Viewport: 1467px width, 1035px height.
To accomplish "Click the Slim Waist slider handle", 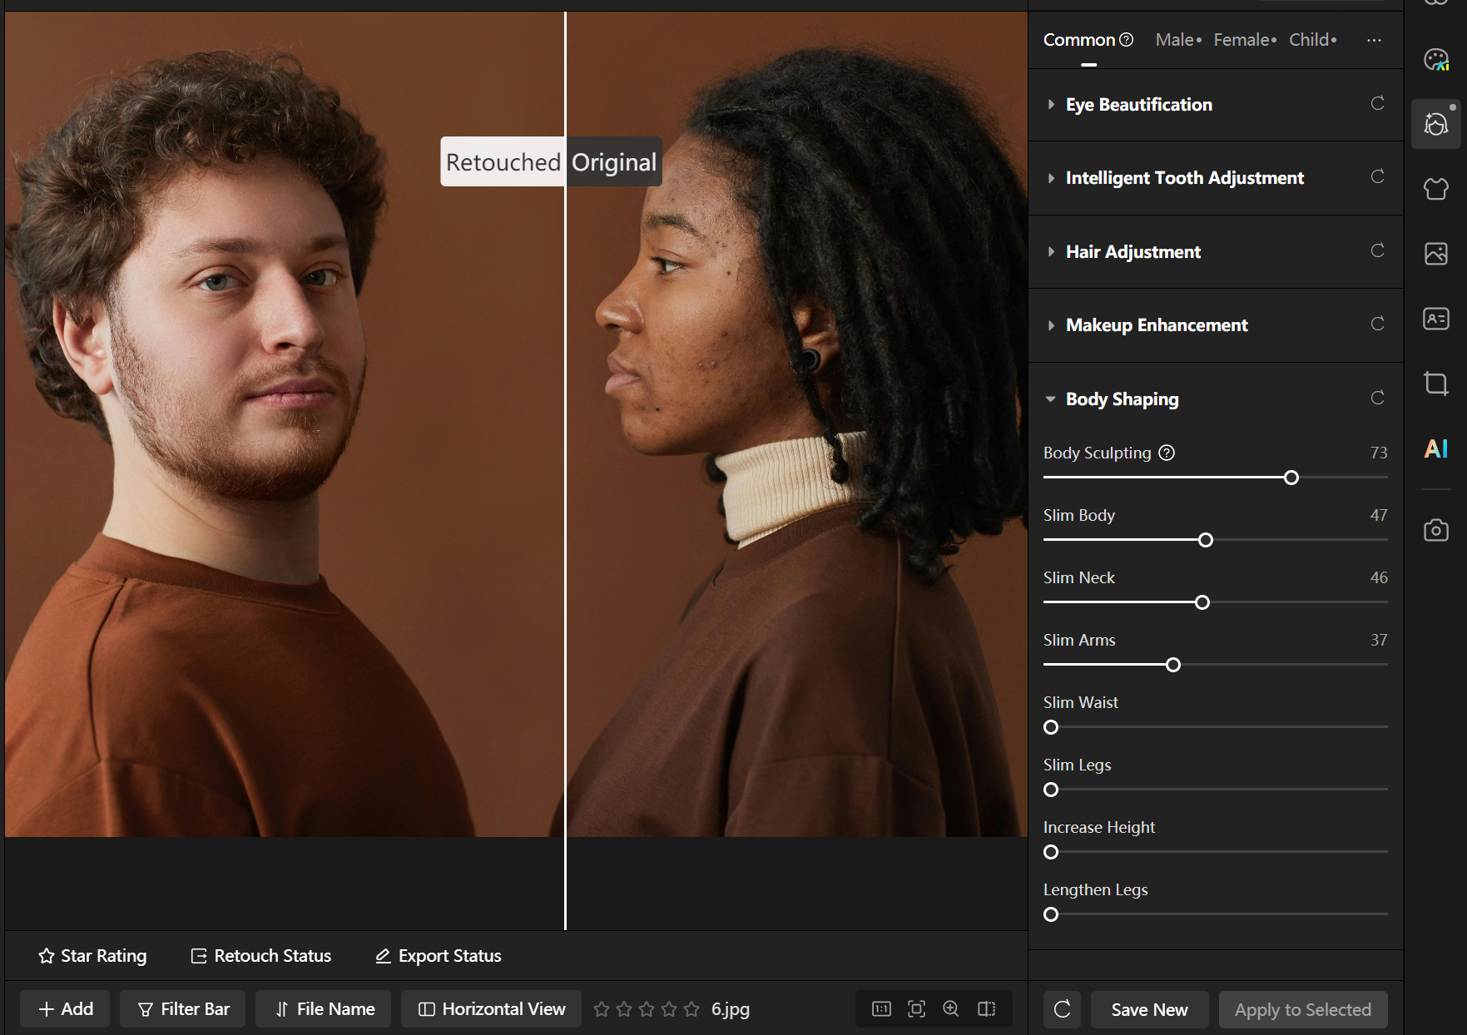I will coord(1051,727).
